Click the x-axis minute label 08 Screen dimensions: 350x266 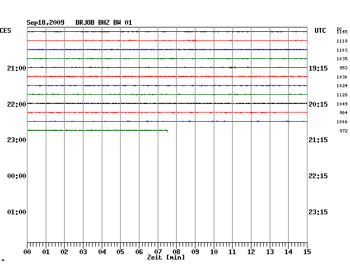[x=176, y=252]
